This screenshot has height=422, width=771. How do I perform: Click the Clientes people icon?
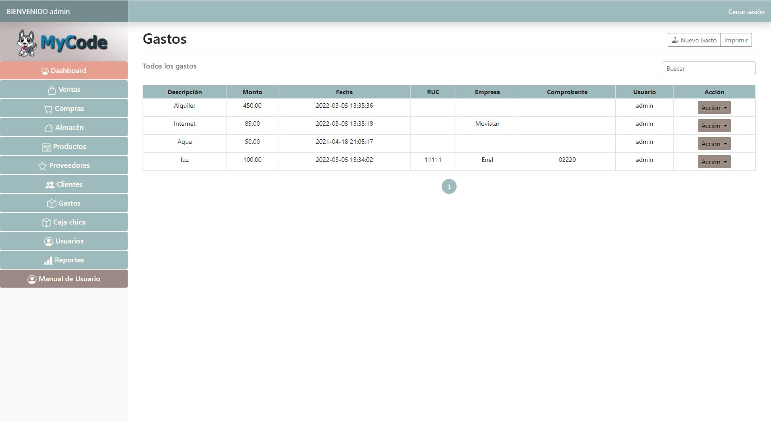50,184
